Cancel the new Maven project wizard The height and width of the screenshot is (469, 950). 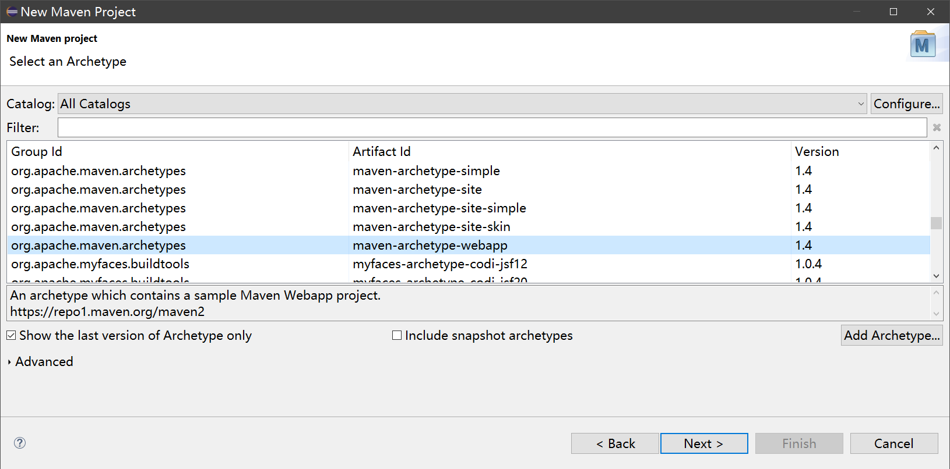893,443
